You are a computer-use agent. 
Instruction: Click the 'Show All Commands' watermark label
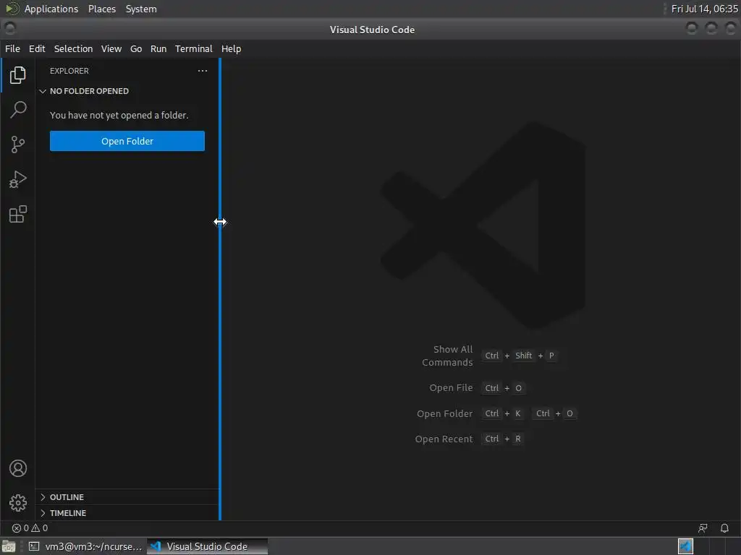click(447, 356)
